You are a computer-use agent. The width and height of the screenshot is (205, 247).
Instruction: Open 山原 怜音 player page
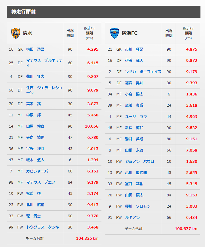pos(35,126)
